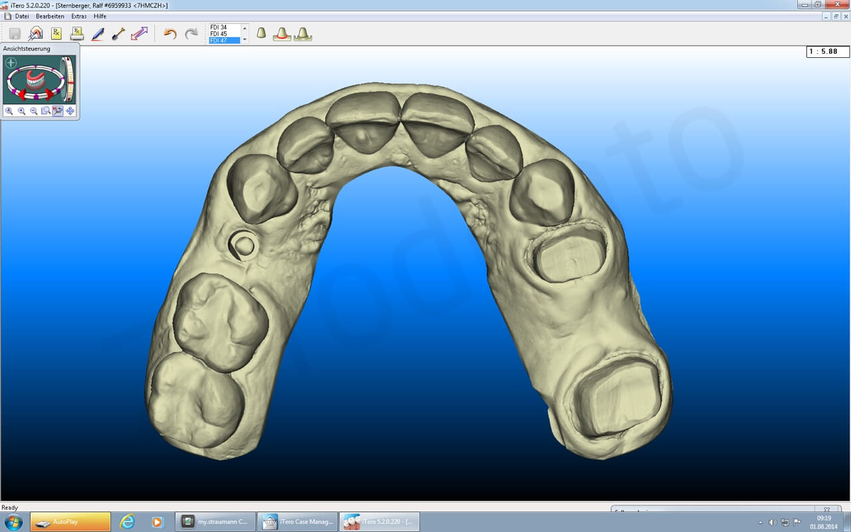The height and width of the screenshot is (532, 851).
Task: Show hidden system tray icons arrow
Action: point(761,523)
